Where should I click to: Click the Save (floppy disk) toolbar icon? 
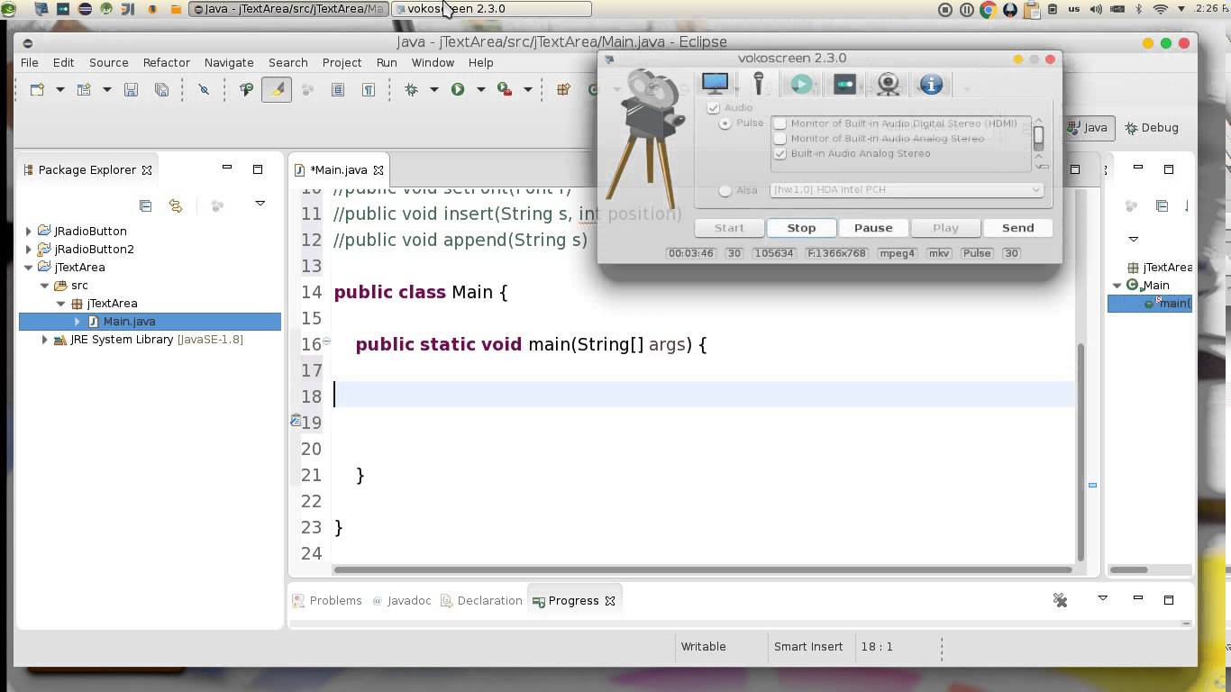click(x=131, y=89)
